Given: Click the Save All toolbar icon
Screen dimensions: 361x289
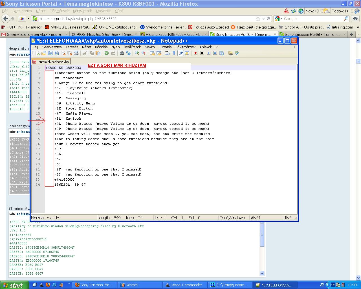Looking at the screenshot, I should point(57,53).
